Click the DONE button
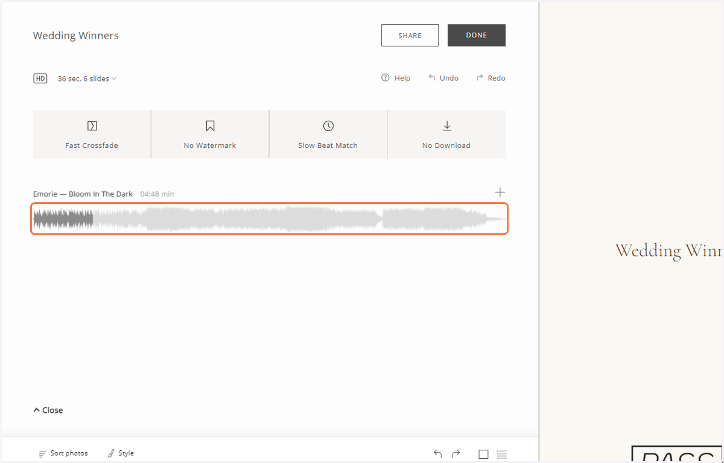 [476, 35]
